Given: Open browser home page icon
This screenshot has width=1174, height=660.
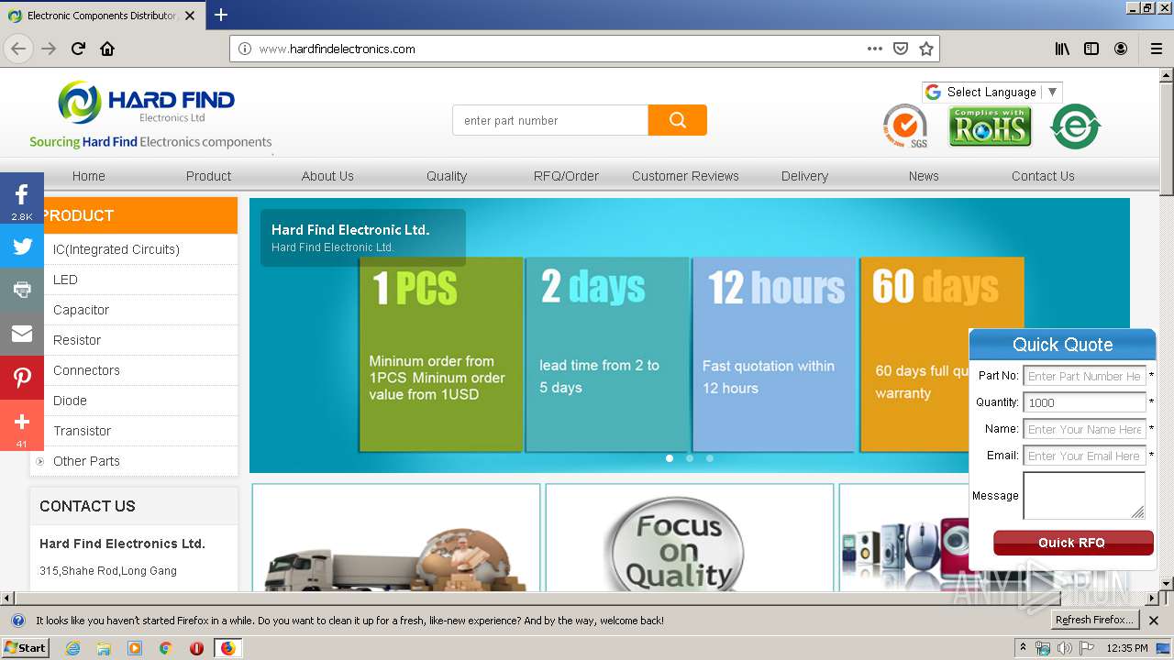Looking at the screenshot, I should pos(107,49).
